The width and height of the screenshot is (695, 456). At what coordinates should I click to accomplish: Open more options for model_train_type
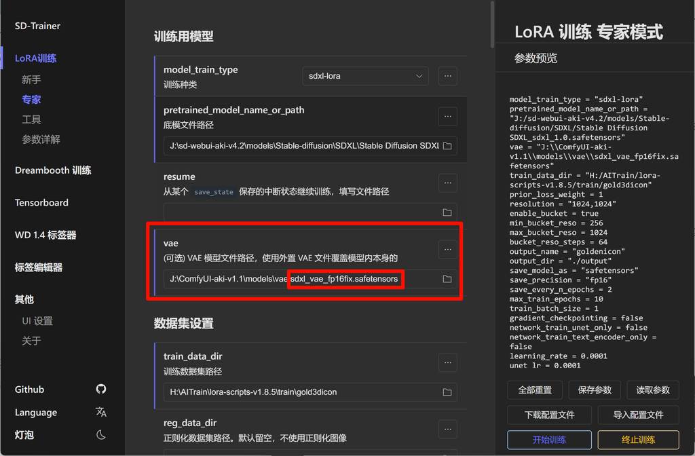[x=447, y=76]
